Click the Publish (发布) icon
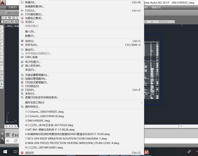Viewport: 198px width, 156px height. coord(22,94)
